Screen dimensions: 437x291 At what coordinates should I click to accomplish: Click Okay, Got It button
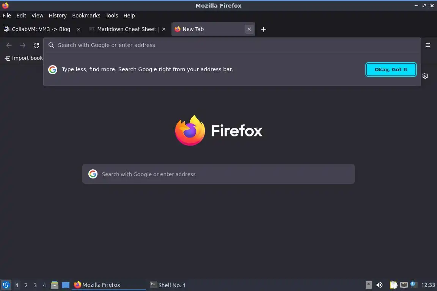pos(391,70)
